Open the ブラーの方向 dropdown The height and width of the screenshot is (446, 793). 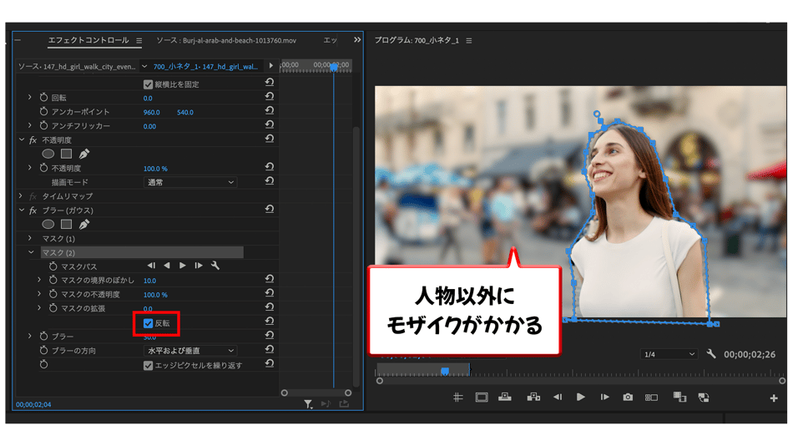pyautogui.click(x=191, y=351)
